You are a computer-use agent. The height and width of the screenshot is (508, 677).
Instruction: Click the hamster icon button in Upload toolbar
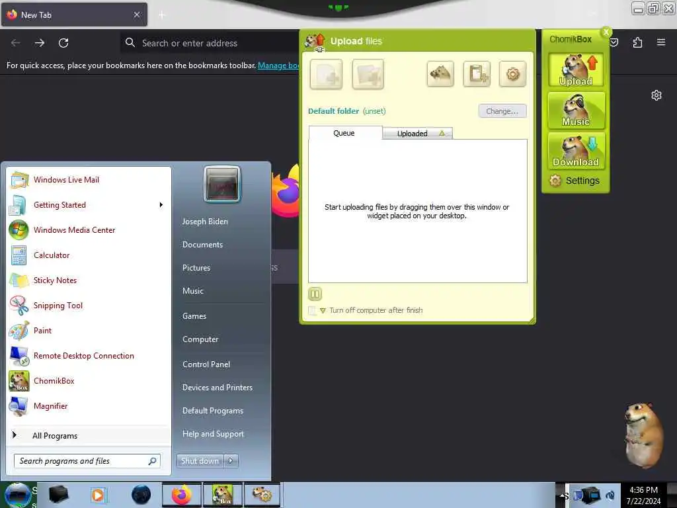pos(440,74)
